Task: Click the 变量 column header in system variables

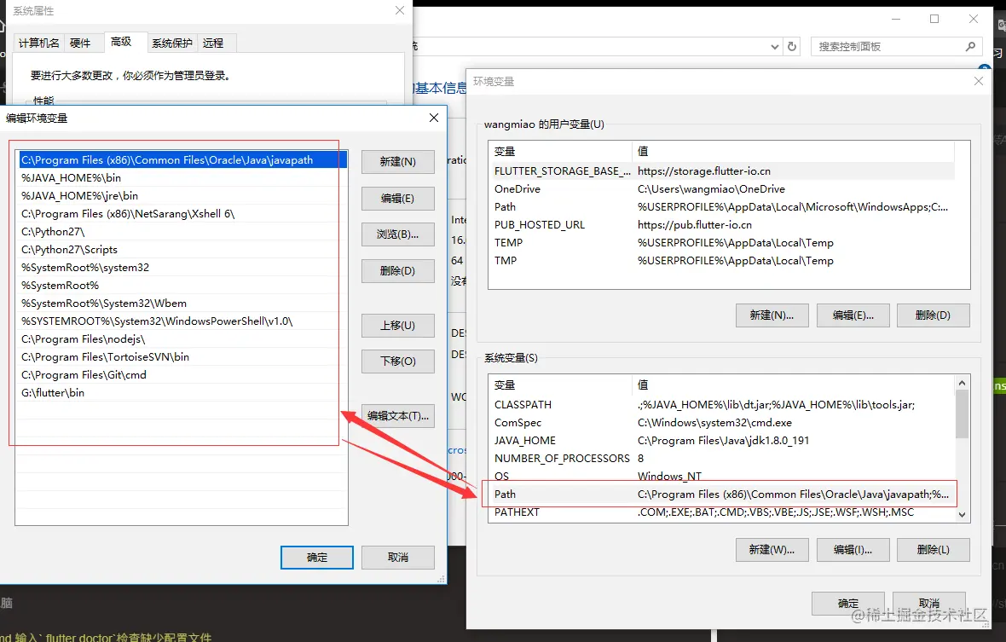Action: (x=561, y=385)
